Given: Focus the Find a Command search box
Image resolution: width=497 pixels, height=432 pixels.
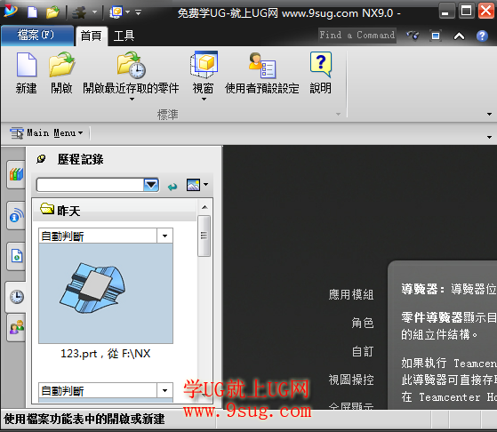Looking at the screenshot, I should coord(357,35).
